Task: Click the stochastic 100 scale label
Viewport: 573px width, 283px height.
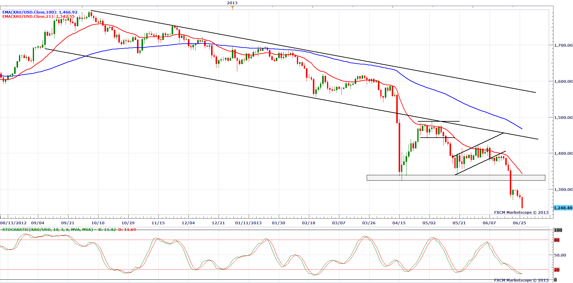Action: [558, 230]
